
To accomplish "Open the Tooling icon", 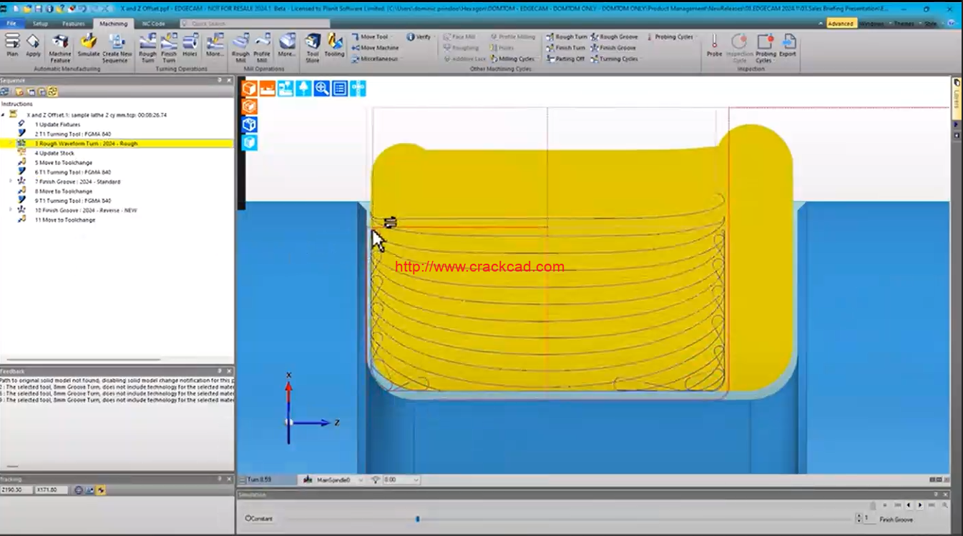I will click(334, 44).
